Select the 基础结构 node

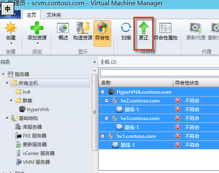tap(25, 118)
